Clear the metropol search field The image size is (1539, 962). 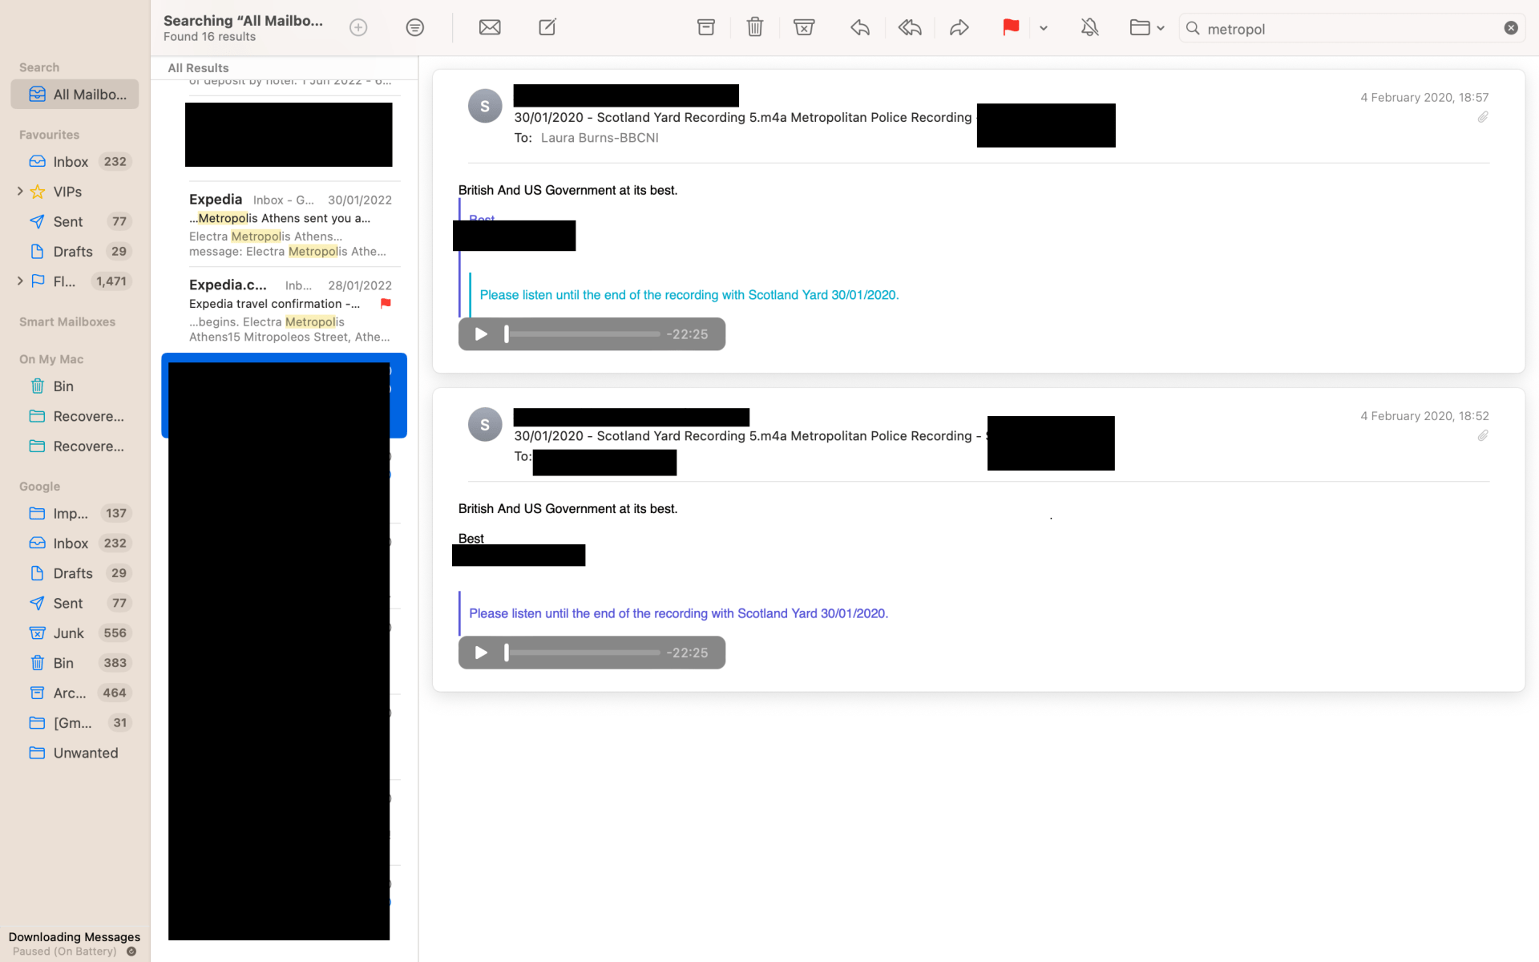pos(1511,28)
